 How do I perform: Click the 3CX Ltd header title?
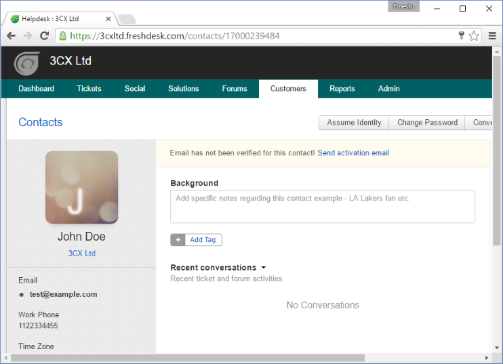point(71,61)
